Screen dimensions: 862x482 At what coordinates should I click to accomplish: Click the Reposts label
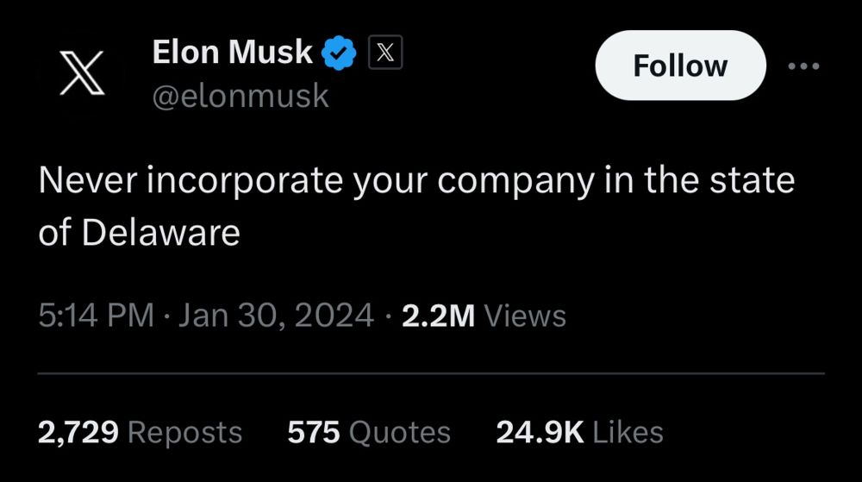pos(185,431)
